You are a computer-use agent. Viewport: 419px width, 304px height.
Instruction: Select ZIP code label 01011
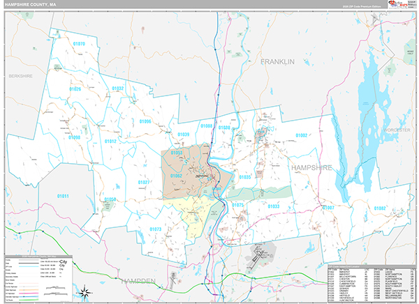pyautogui.click(x=63, y=196)
